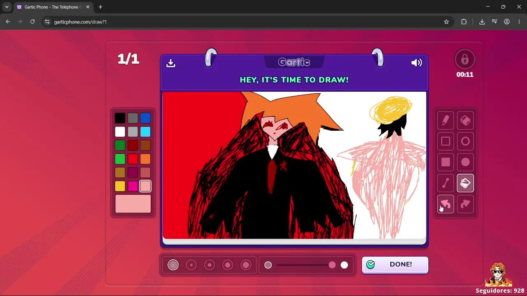The height and width of the screenshot is (296, 527).
Task: Click the "HEY, IT'S TIME TO DRAW!" heading
Action: [x=294, y=80]
